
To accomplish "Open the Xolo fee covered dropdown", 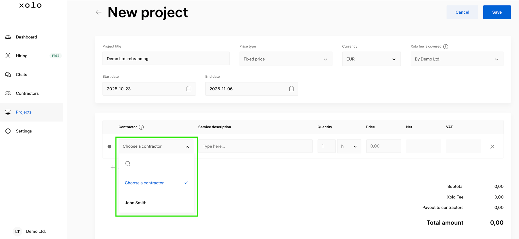I will (456, 59).
